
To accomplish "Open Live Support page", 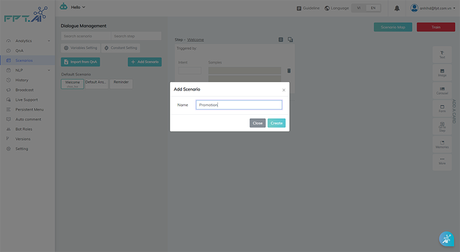I will [x=26, y=100].
